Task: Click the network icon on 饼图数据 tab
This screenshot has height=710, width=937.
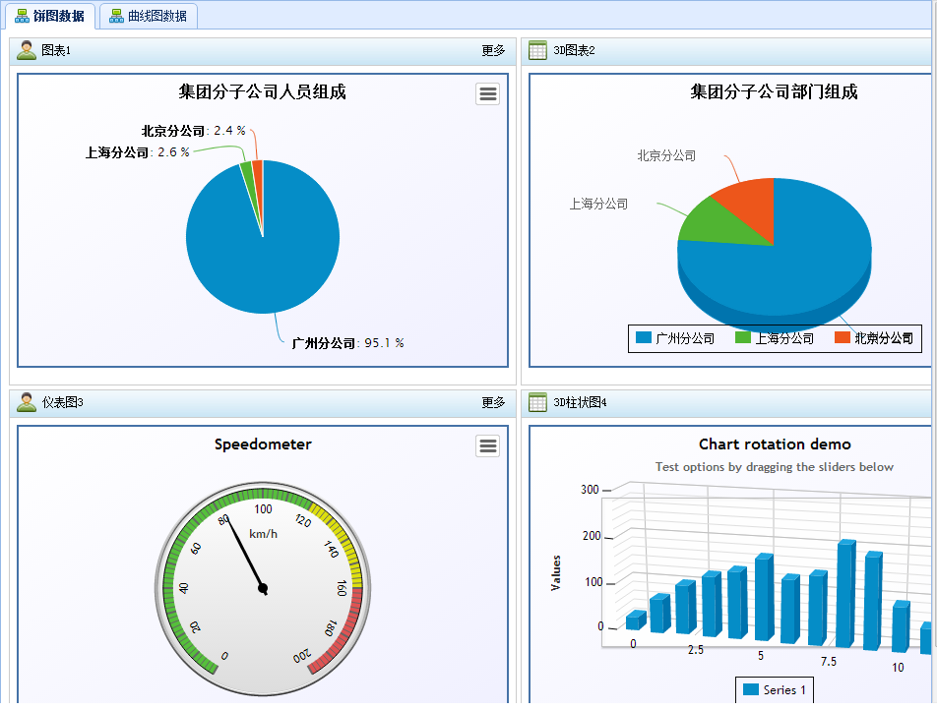Action: pos(22,16)
